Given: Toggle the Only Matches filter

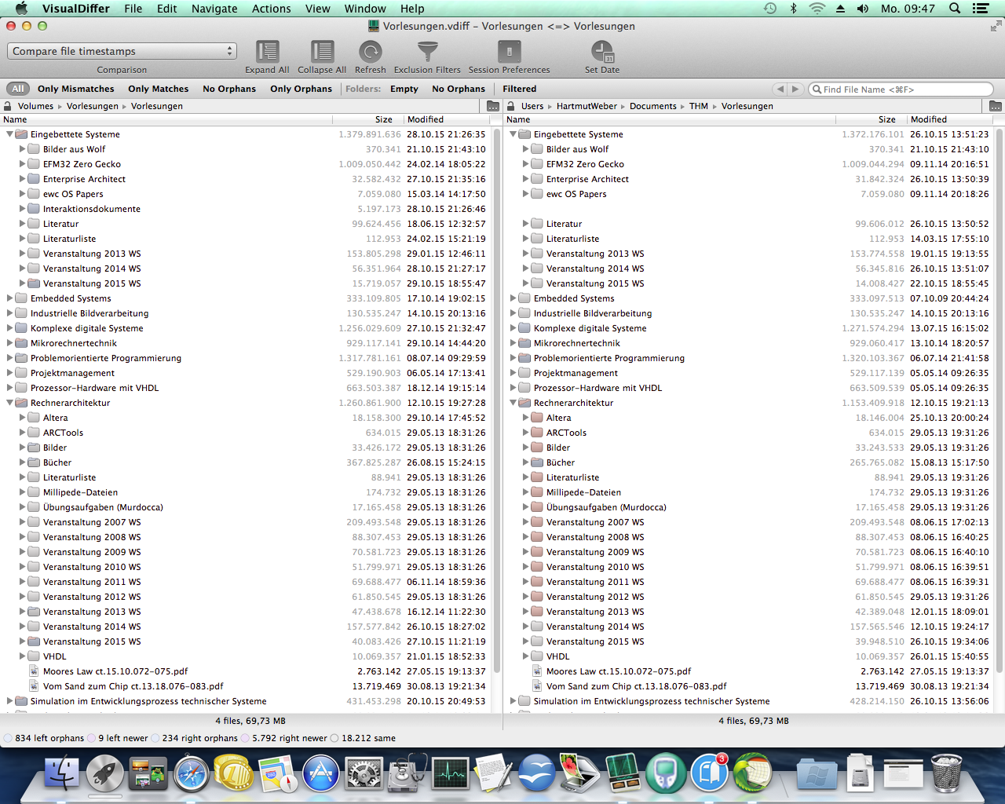Looking at the screenshot, I should click(x=159, y=89).
